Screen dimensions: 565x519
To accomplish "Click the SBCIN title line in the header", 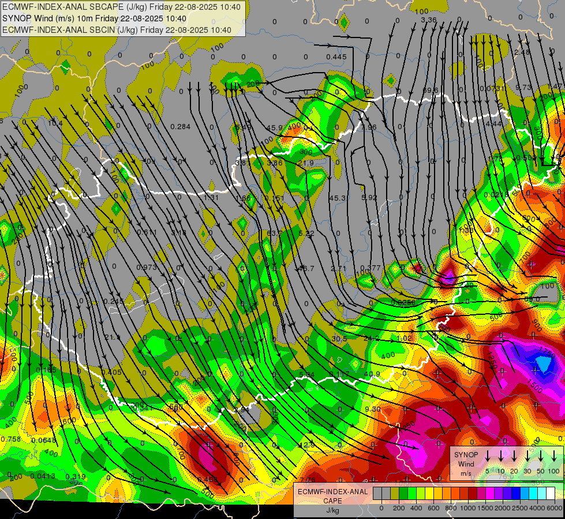I will click(117, 30).
